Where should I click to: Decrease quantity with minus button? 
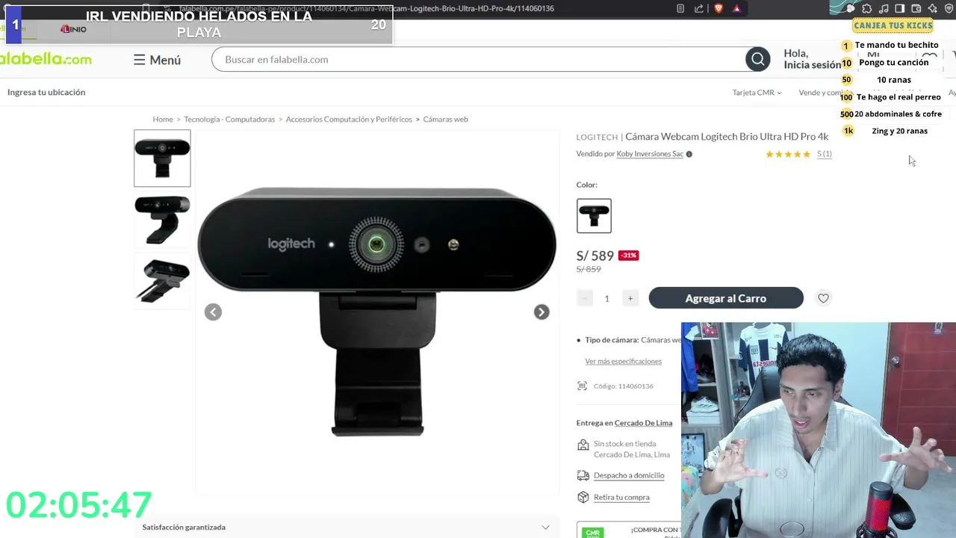(x=585, y=298)
